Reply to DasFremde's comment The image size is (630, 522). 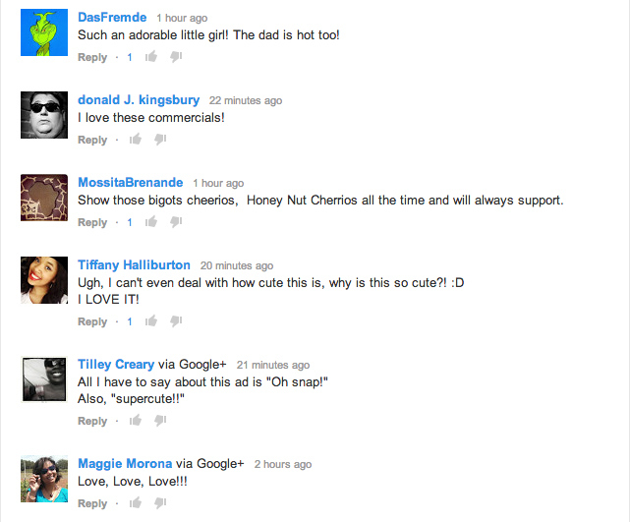(x=92, y=57)
